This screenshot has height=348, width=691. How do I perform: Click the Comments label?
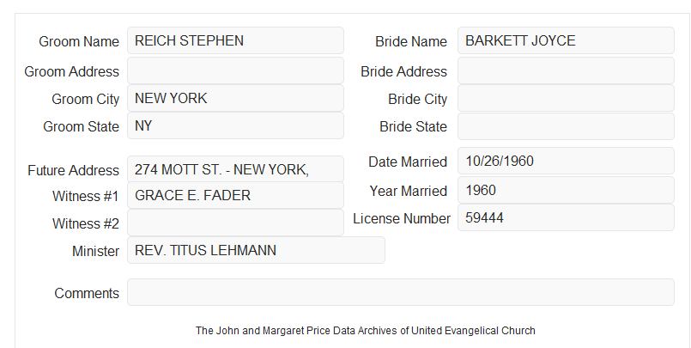click(x=87, y=293)
